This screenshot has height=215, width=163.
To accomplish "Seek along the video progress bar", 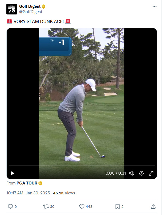I will pyautogui.click(x=82, y=165).
